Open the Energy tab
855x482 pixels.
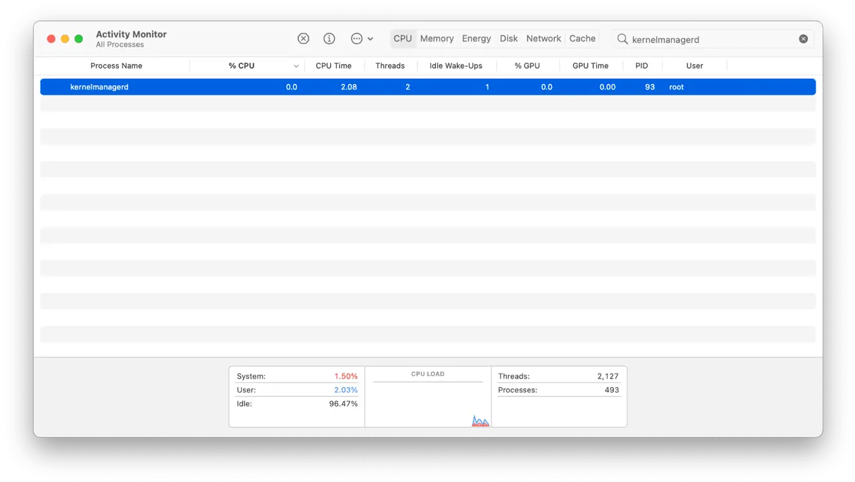[x=476, y=39]
